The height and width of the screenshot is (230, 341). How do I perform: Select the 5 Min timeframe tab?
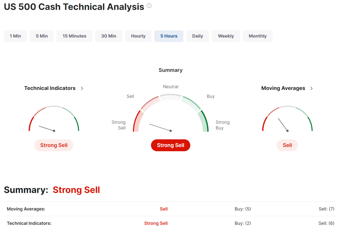42,36
